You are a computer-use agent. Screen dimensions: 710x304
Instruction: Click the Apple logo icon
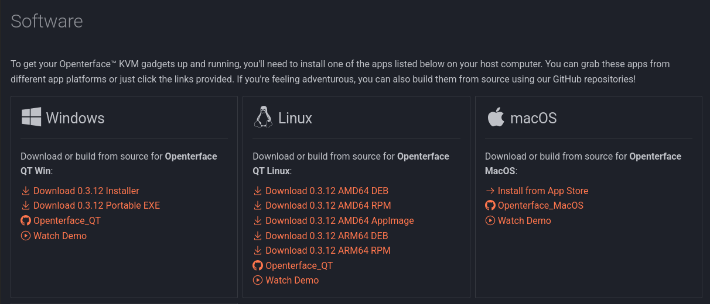496,117
